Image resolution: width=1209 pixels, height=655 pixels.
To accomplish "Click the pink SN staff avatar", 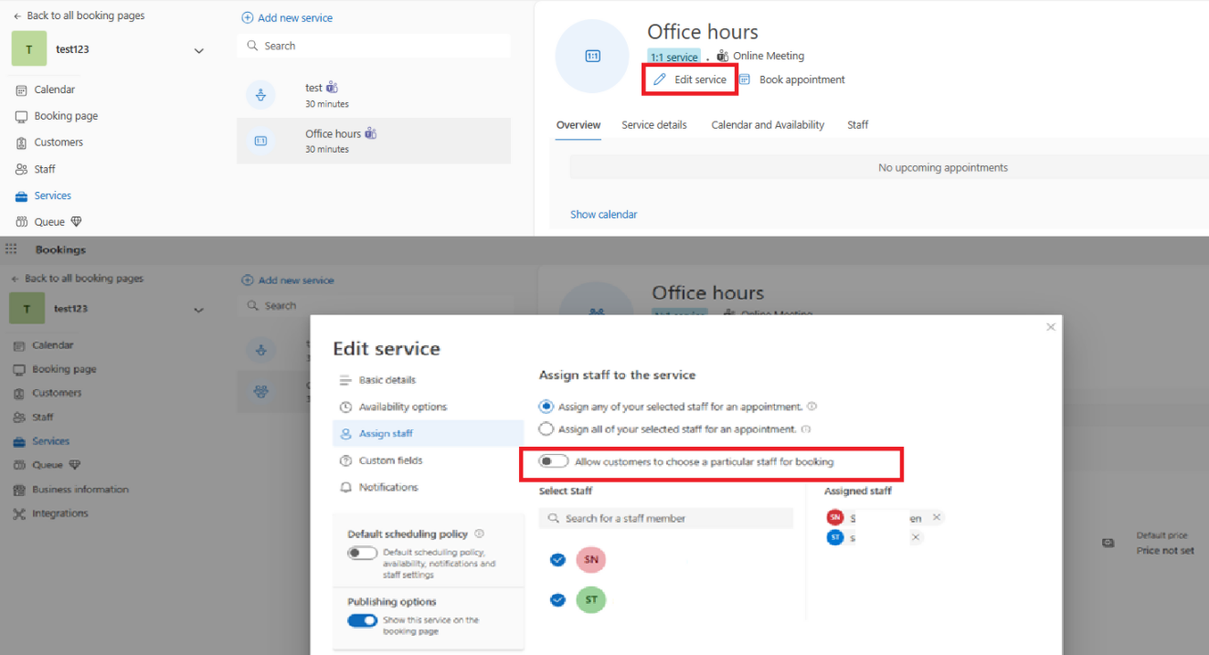I will tap(591, 560).
